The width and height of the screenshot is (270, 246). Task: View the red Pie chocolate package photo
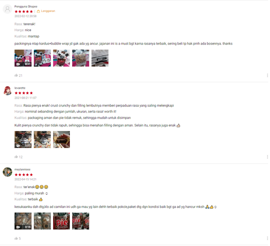click(61, 221)
